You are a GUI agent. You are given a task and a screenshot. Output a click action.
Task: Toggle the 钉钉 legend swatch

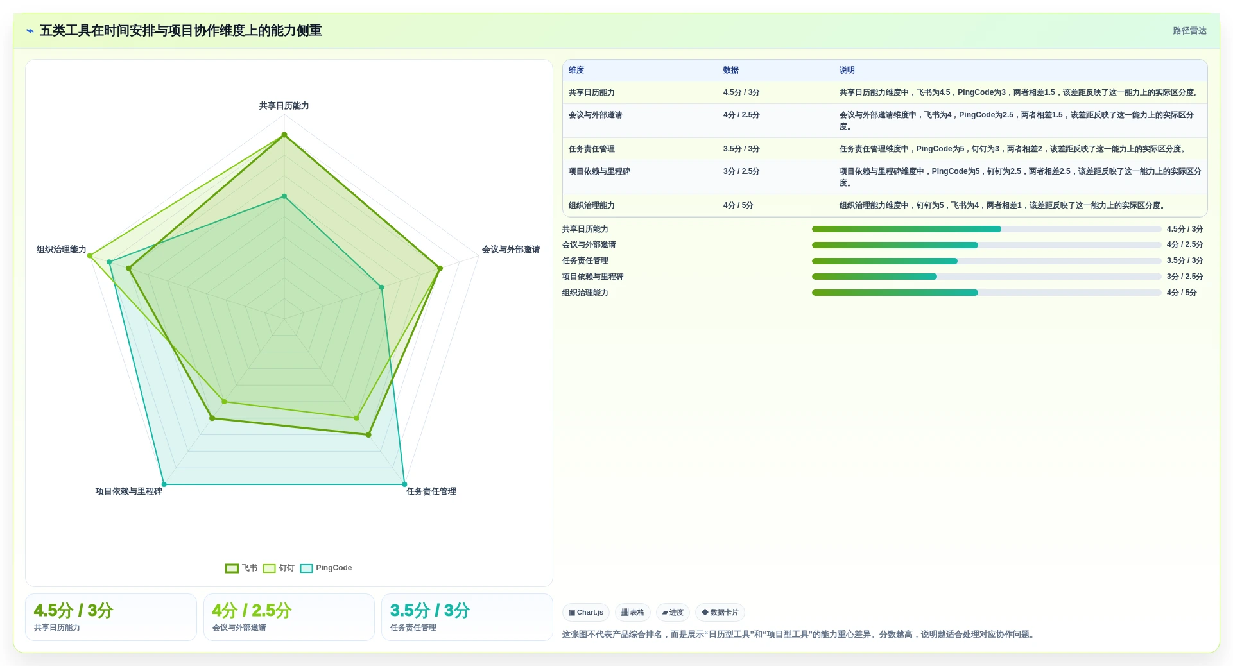(269, 568)
